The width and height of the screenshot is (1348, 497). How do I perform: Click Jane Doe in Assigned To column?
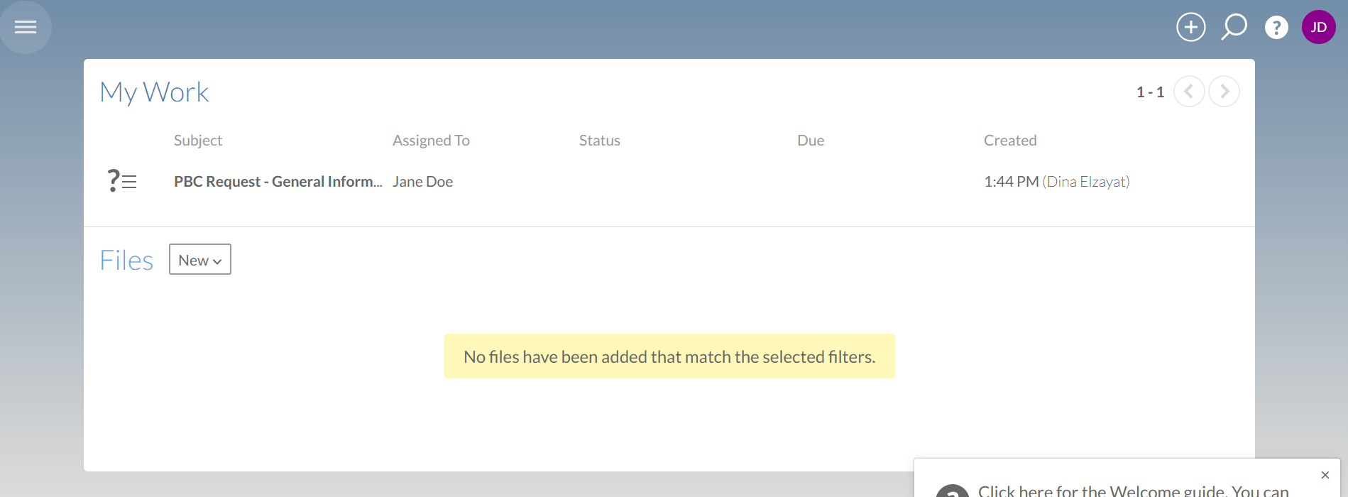pos(422,182)
